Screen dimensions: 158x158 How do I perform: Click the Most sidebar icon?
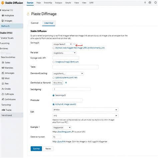[x=3, y=78]
